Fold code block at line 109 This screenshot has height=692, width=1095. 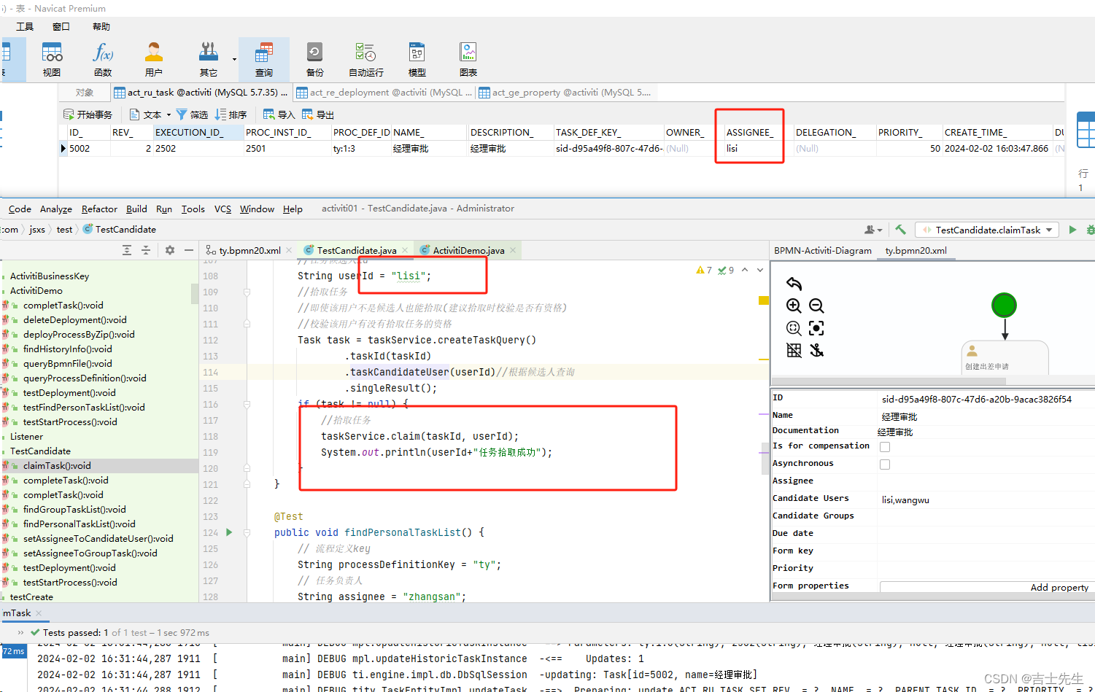[x=247, y=292]
